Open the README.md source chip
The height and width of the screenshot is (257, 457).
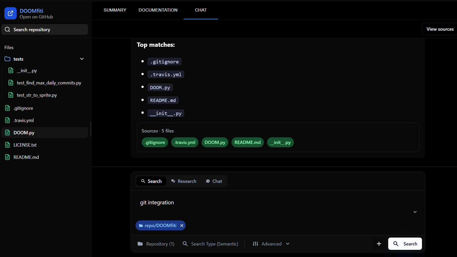[248, 142]
